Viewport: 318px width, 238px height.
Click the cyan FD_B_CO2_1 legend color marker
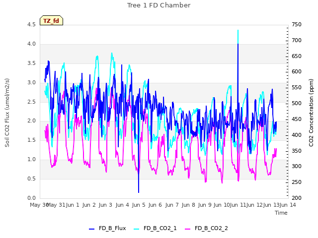137,229
